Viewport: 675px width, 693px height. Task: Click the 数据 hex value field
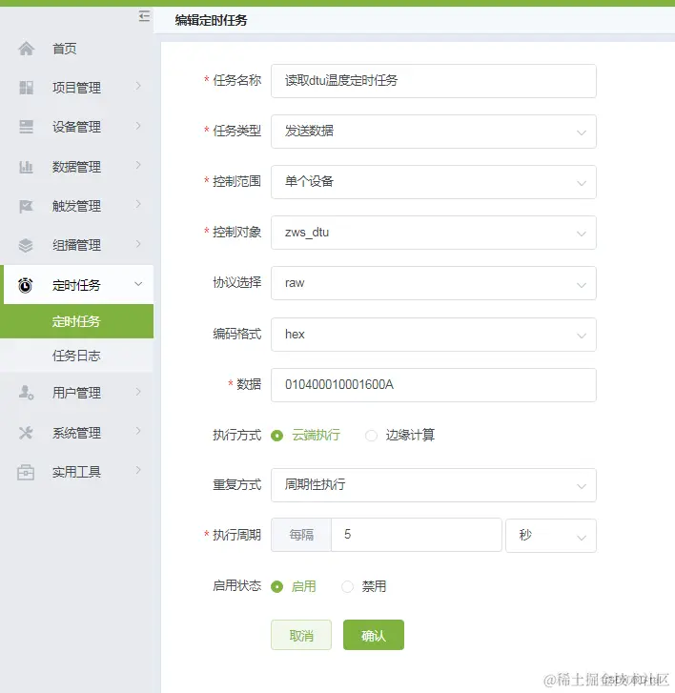[434, 385]
